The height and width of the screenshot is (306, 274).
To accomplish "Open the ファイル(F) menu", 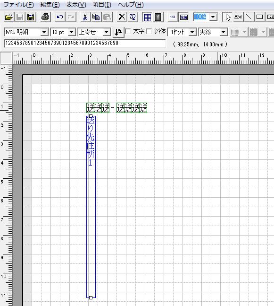I will (x=19, y=5).
